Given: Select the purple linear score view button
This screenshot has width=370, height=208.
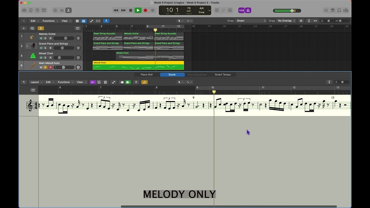Looking at the screenshot, I should 92,82.
